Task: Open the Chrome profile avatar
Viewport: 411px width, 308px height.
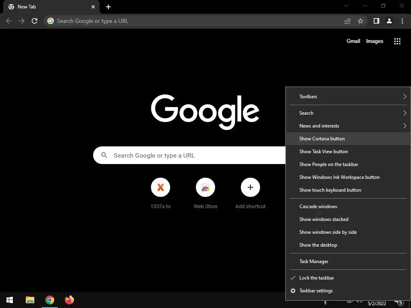Action: 389,21
